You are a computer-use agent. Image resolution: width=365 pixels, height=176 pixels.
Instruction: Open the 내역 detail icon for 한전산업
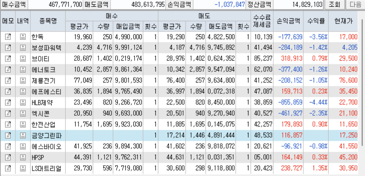(x=23, y=125)
